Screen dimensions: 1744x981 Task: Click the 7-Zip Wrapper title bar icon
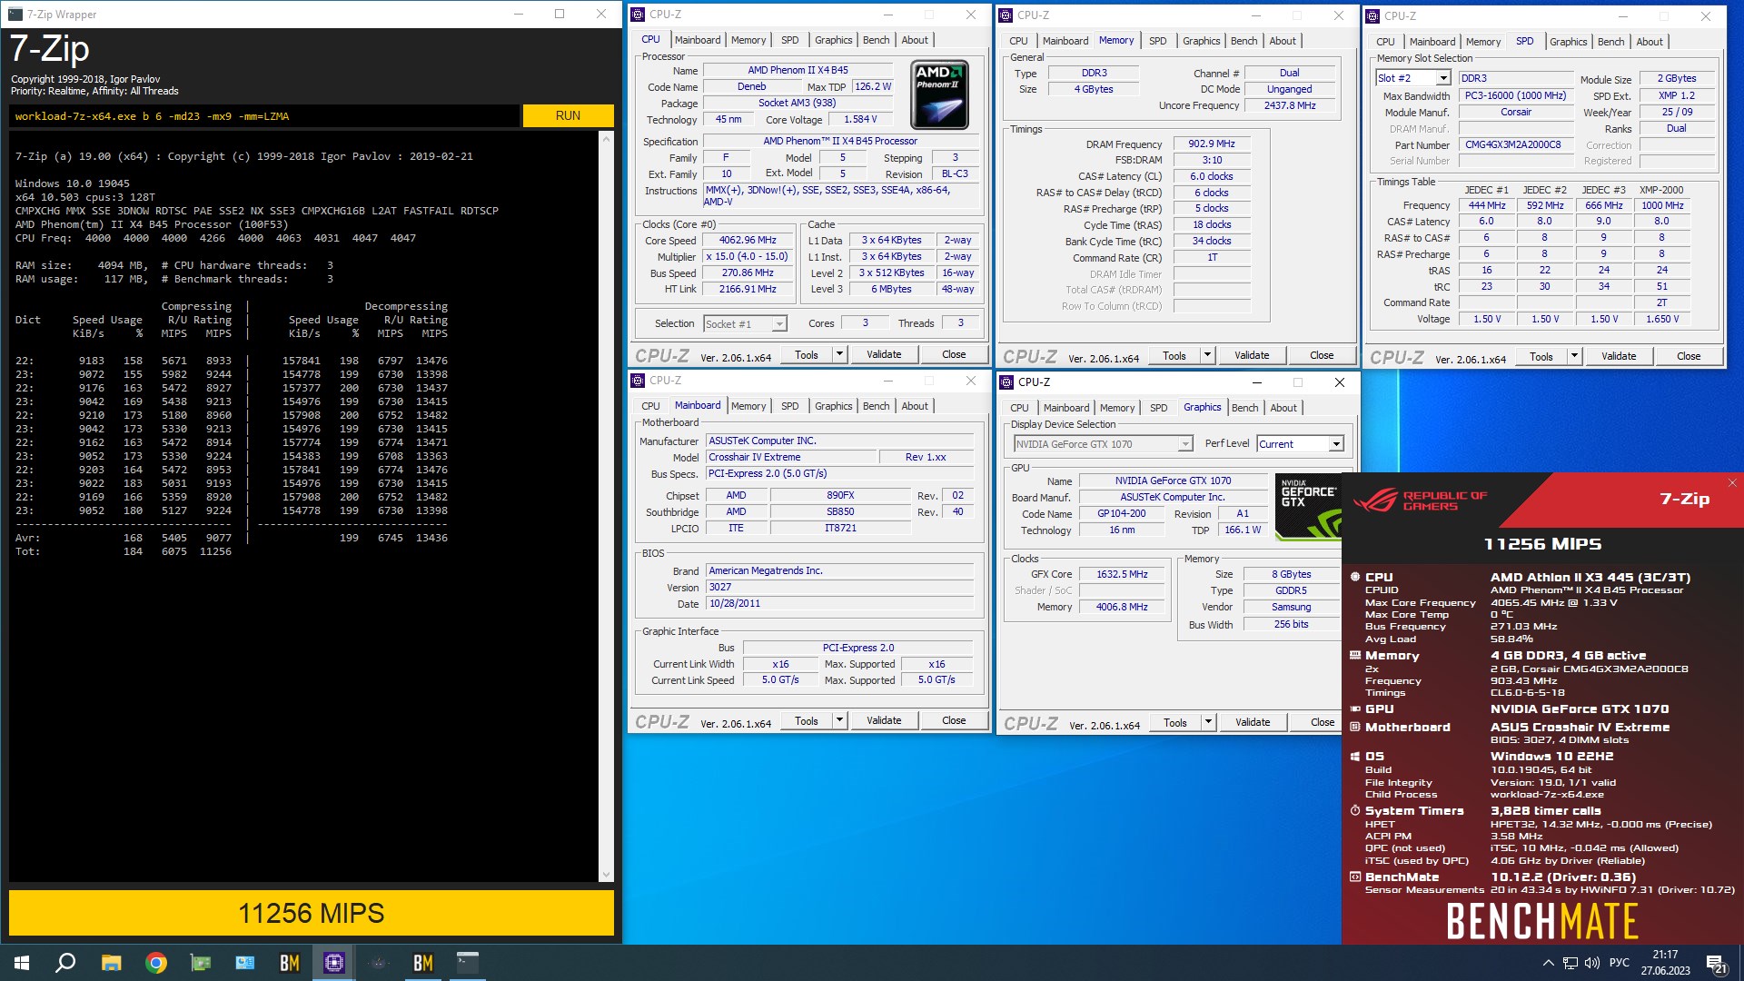tap(15, 15)
